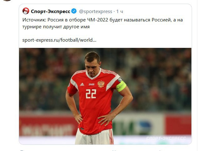Click the text "турнире получит другое имя"
Screen dimensions: 202x151
coord(56,27)
